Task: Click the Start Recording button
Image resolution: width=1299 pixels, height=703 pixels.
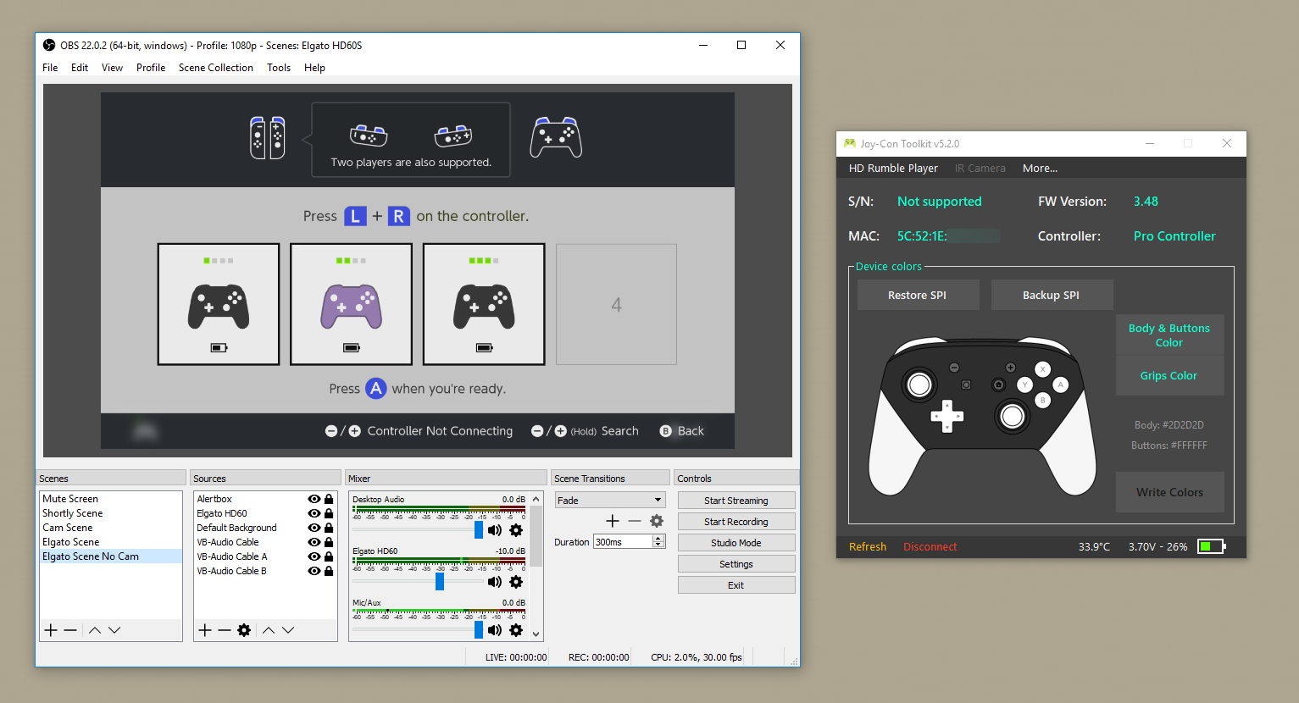Action: [x=736, y=522]
